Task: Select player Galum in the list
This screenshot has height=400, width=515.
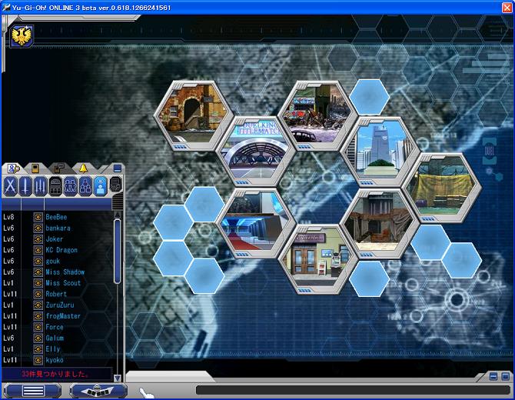Action: [x=58, y=338]
